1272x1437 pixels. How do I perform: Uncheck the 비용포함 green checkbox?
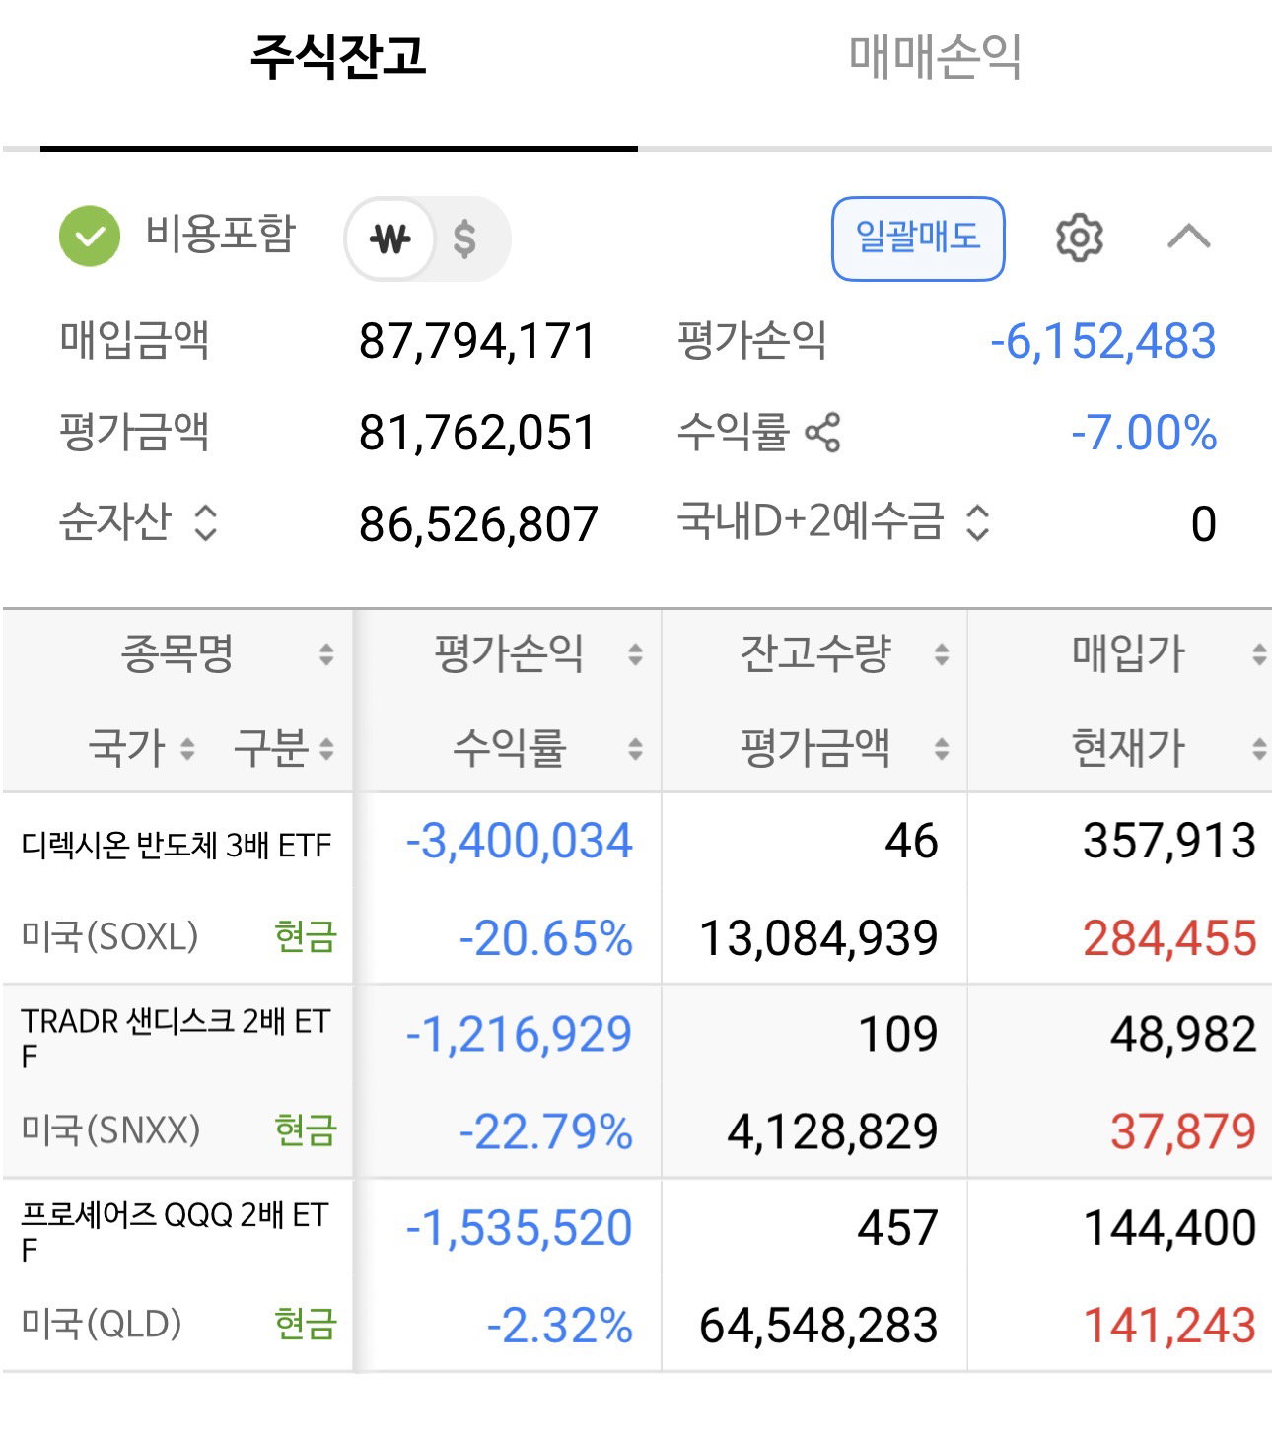pos(89,237)
